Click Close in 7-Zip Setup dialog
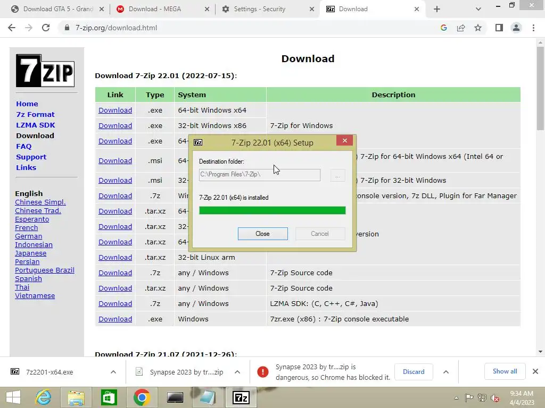Image resolution: width=545 pixels, height=408 pixels. 263,234
